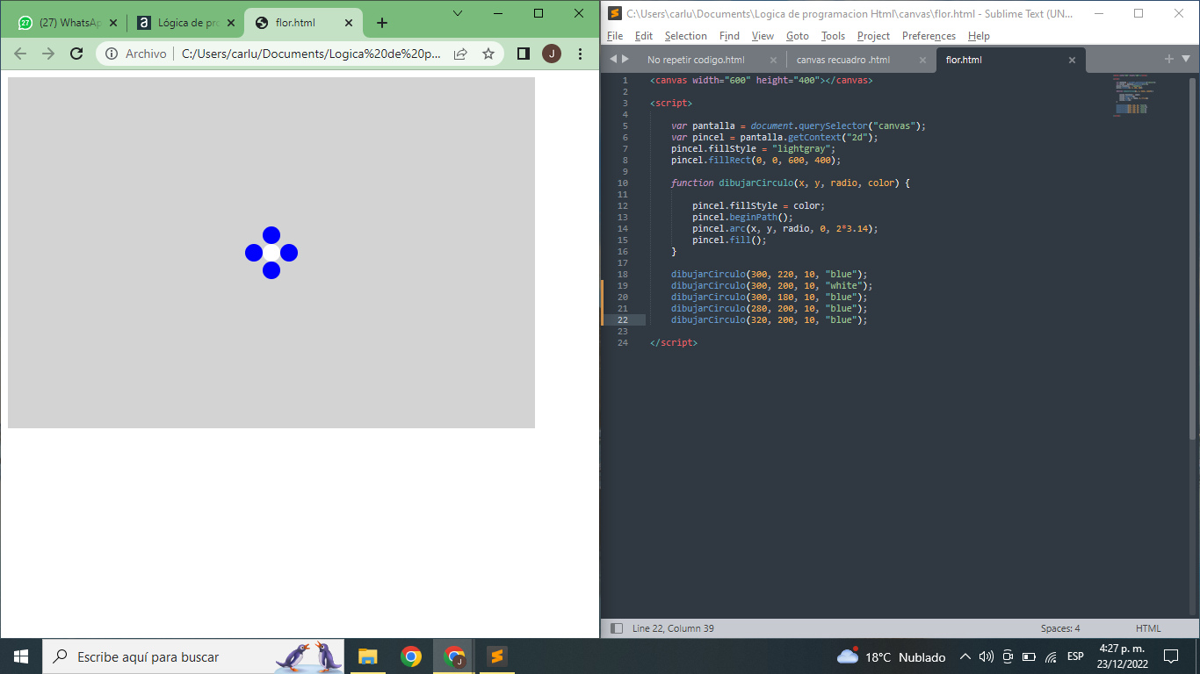Viewport: 1200px width, 674px height.
Task: Click the pincel.fill(); code line
Action: [729, 240]
